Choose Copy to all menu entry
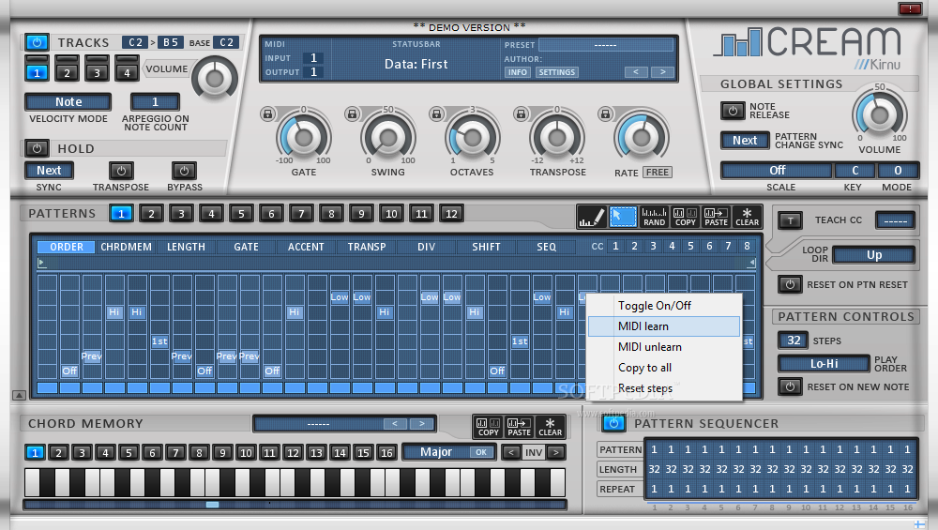 click(664, 368)
